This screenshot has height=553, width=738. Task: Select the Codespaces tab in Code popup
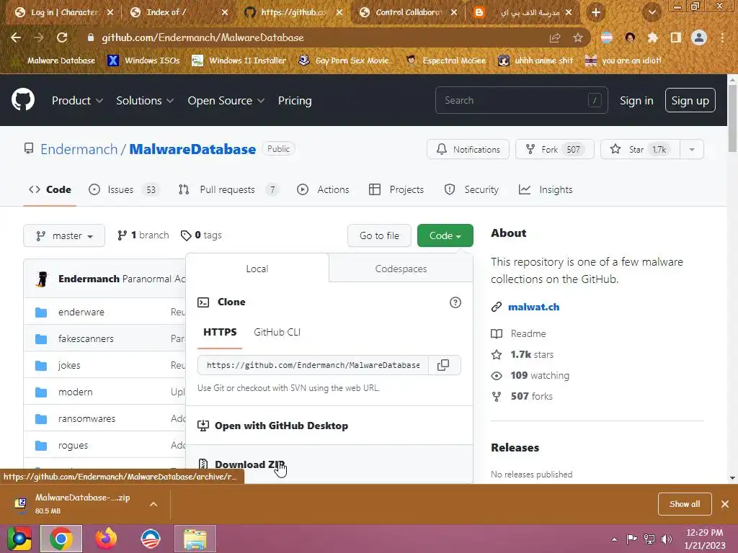(x=401, y=269)
